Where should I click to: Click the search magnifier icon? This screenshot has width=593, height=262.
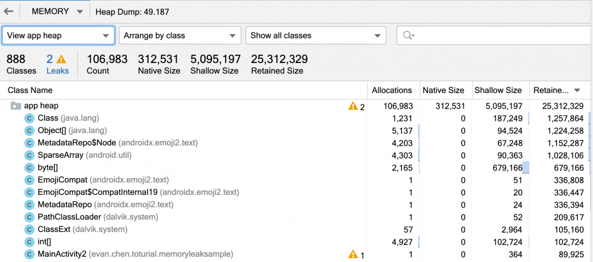409,35
